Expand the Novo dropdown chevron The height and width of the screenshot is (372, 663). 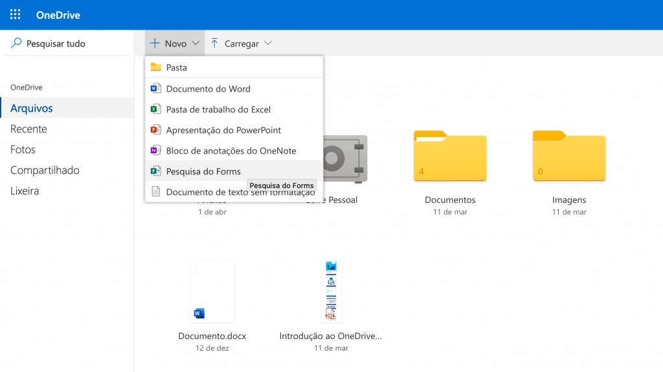[196, 43]
